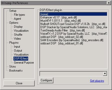
Task: Open Video options page
Action: (x=17, y=39)
